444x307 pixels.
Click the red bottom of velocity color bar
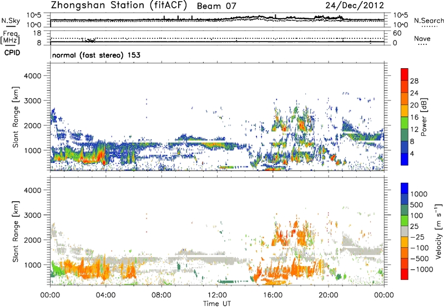click(x=405, y=274)
